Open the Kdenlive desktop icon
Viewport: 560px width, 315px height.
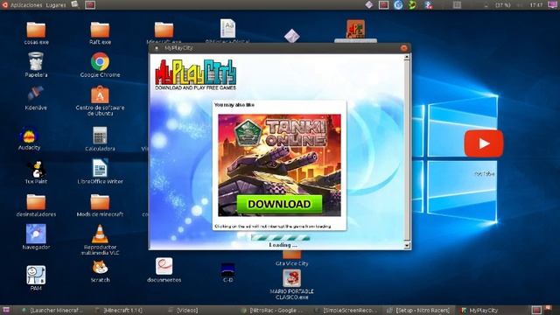coord(36,94)
